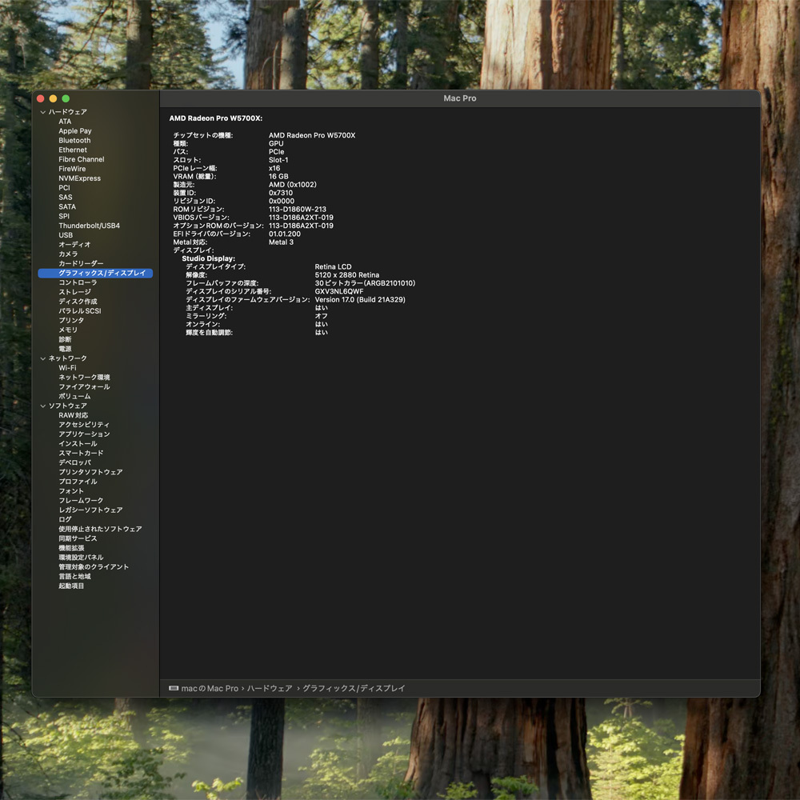Select グラフィックス/ディスプレイ in the sidebar
800x800 pixels.
[95, 273]
